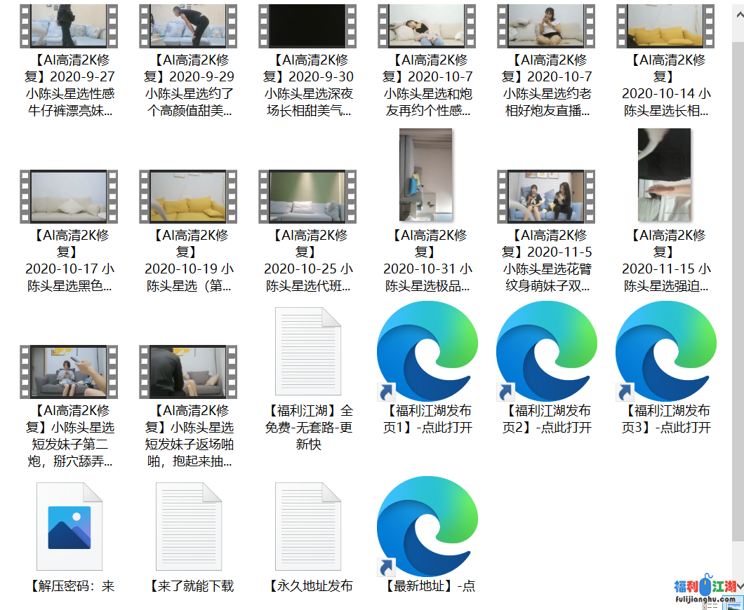
Task: Select the vertical video dated 2020-10-31
Action: tap(425, 175)
